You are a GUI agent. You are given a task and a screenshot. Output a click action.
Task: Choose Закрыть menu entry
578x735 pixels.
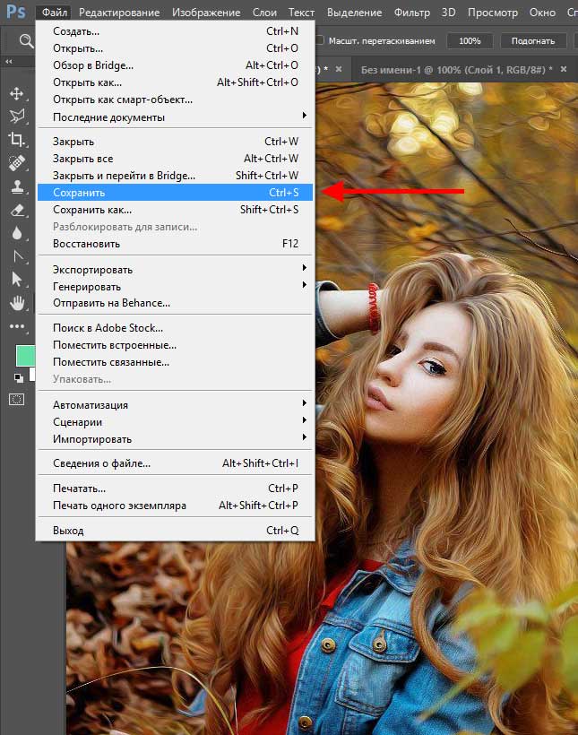(175, 142)
